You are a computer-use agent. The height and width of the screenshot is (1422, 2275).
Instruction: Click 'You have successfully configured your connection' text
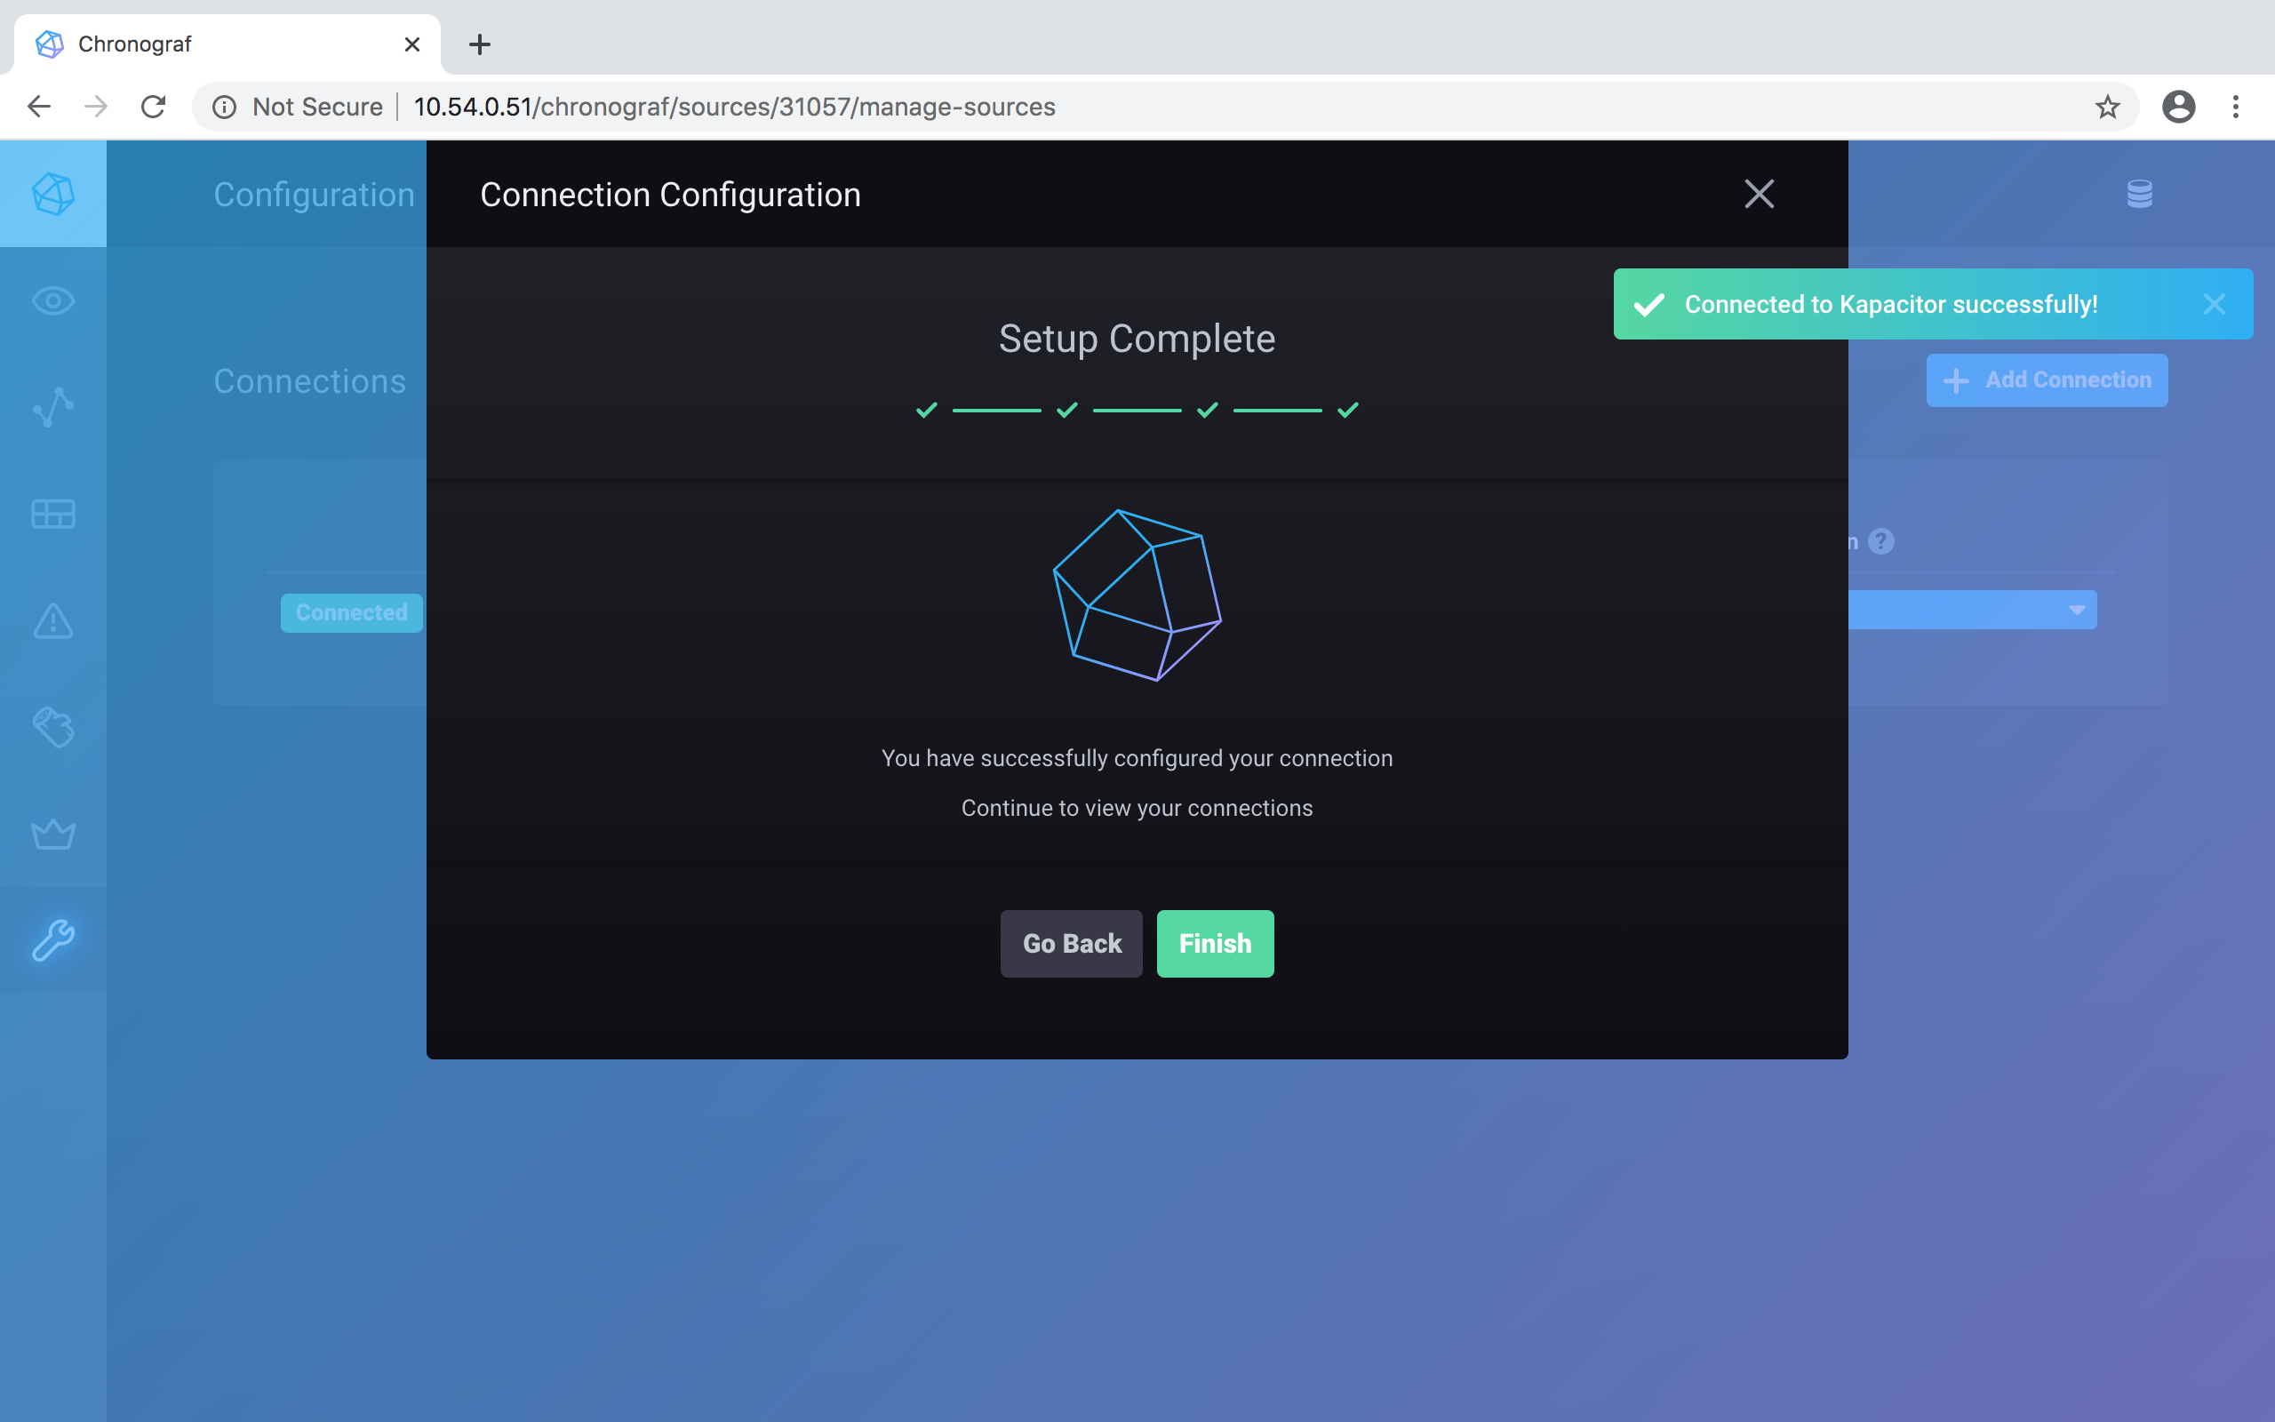[1137, 758]
